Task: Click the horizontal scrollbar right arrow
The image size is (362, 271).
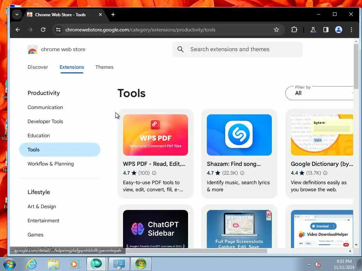Action: pyautogui.click(x=350, y=251)
